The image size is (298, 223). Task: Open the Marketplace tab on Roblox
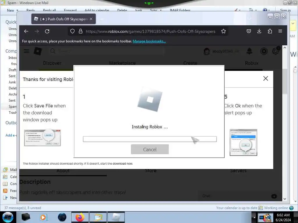(x=123, y=63)
